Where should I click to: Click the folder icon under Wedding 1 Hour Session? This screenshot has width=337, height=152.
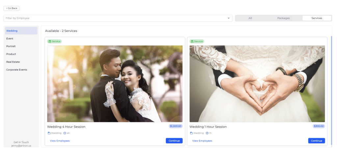click(192, 133)
